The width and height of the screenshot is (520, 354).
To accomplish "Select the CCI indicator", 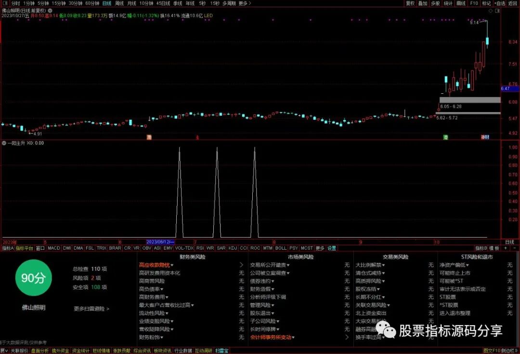I will 244,248.
